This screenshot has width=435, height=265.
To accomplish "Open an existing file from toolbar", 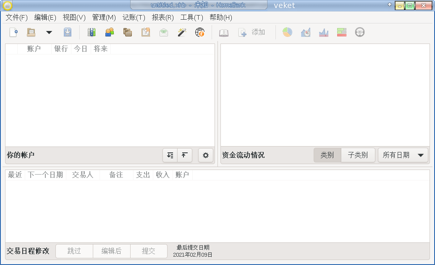I will pos(31,32).
